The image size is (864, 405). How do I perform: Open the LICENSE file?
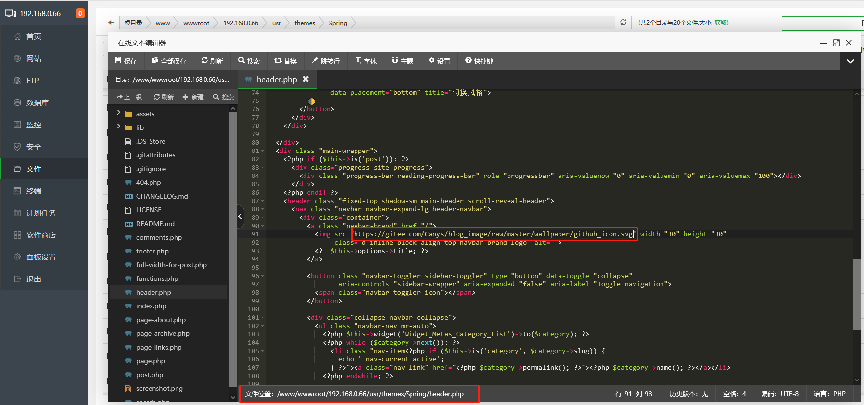[x=149, y=210]
